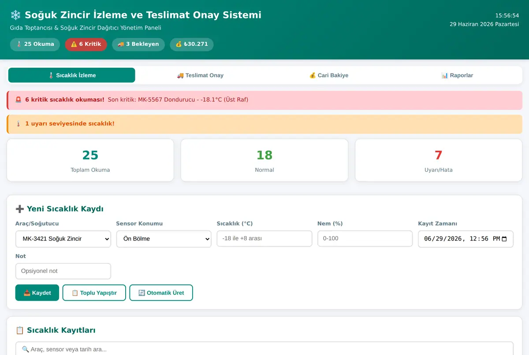Click the magnifier icon in the search box
This screenshot has width=529, height=355.
(x=26, y=349)
